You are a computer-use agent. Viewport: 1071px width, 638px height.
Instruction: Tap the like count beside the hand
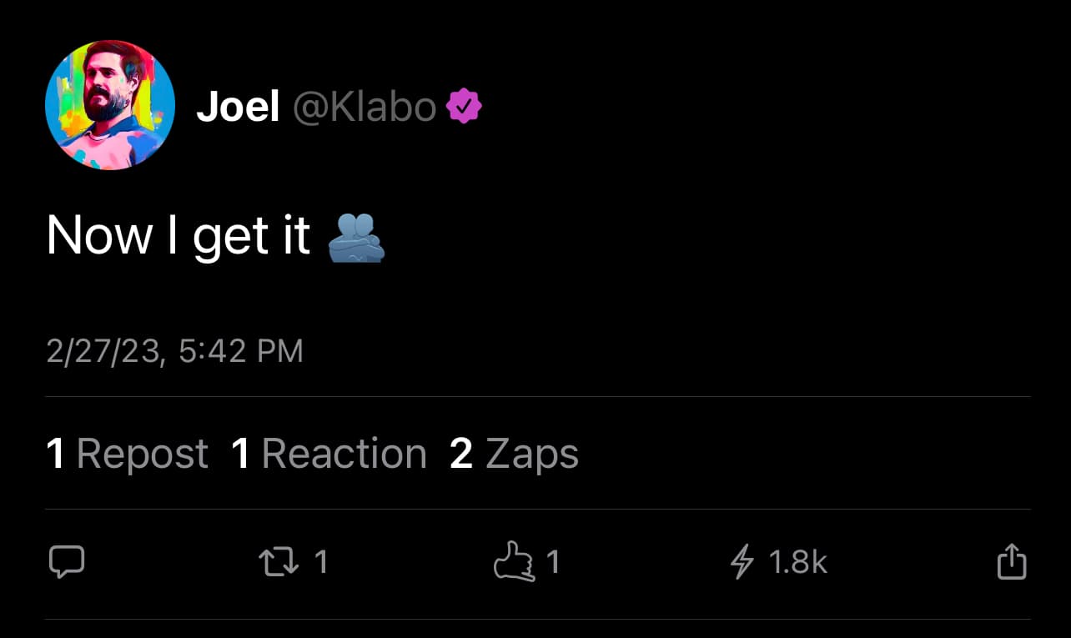pyautogui.click(x=553, y=562)
